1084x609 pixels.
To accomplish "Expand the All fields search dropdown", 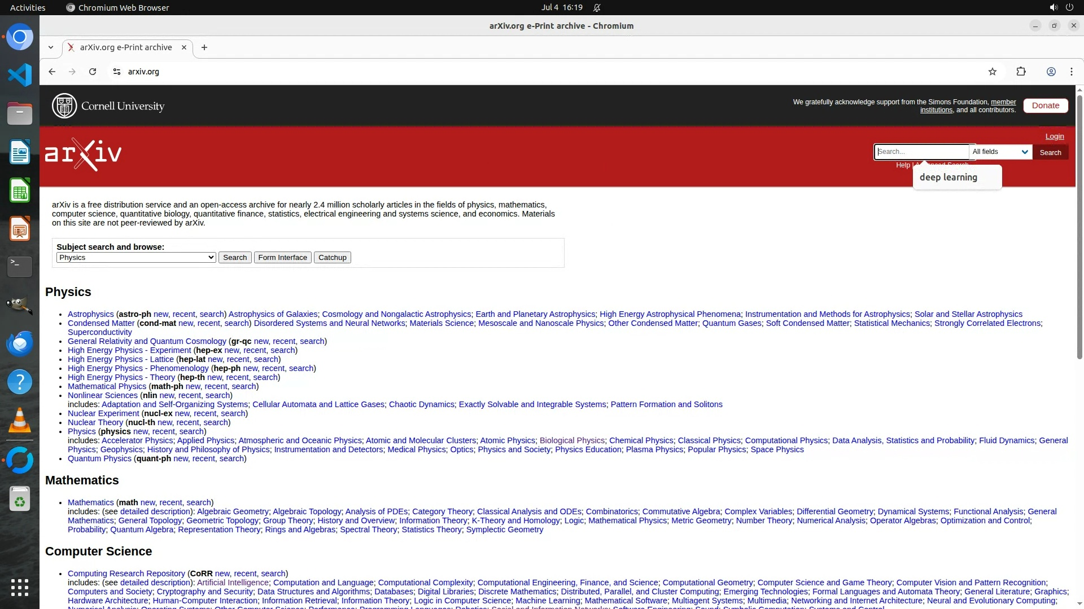I will click(1000, 152).
